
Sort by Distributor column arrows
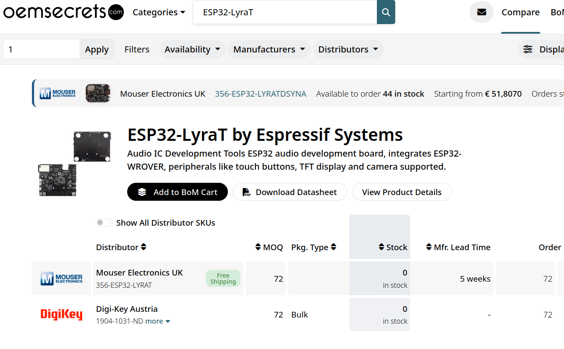click(x=143, y=247)
